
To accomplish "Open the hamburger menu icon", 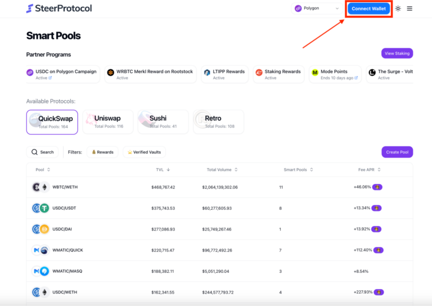I will pyautogui.click(x=409, y=8).
